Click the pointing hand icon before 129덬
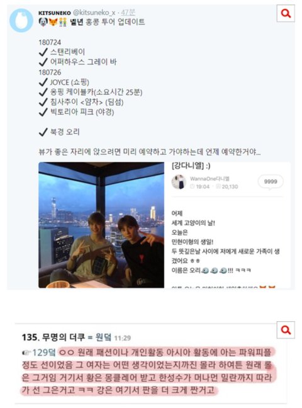 pos(26,353)
